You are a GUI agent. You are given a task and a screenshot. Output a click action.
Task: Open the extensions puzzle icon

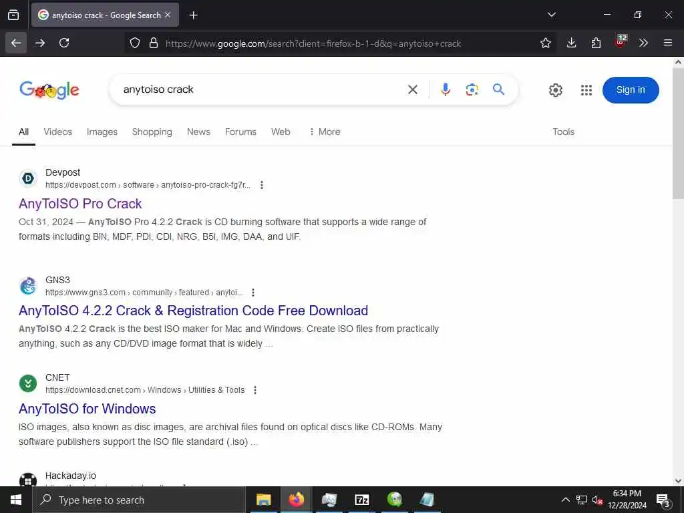coord(596,43)
